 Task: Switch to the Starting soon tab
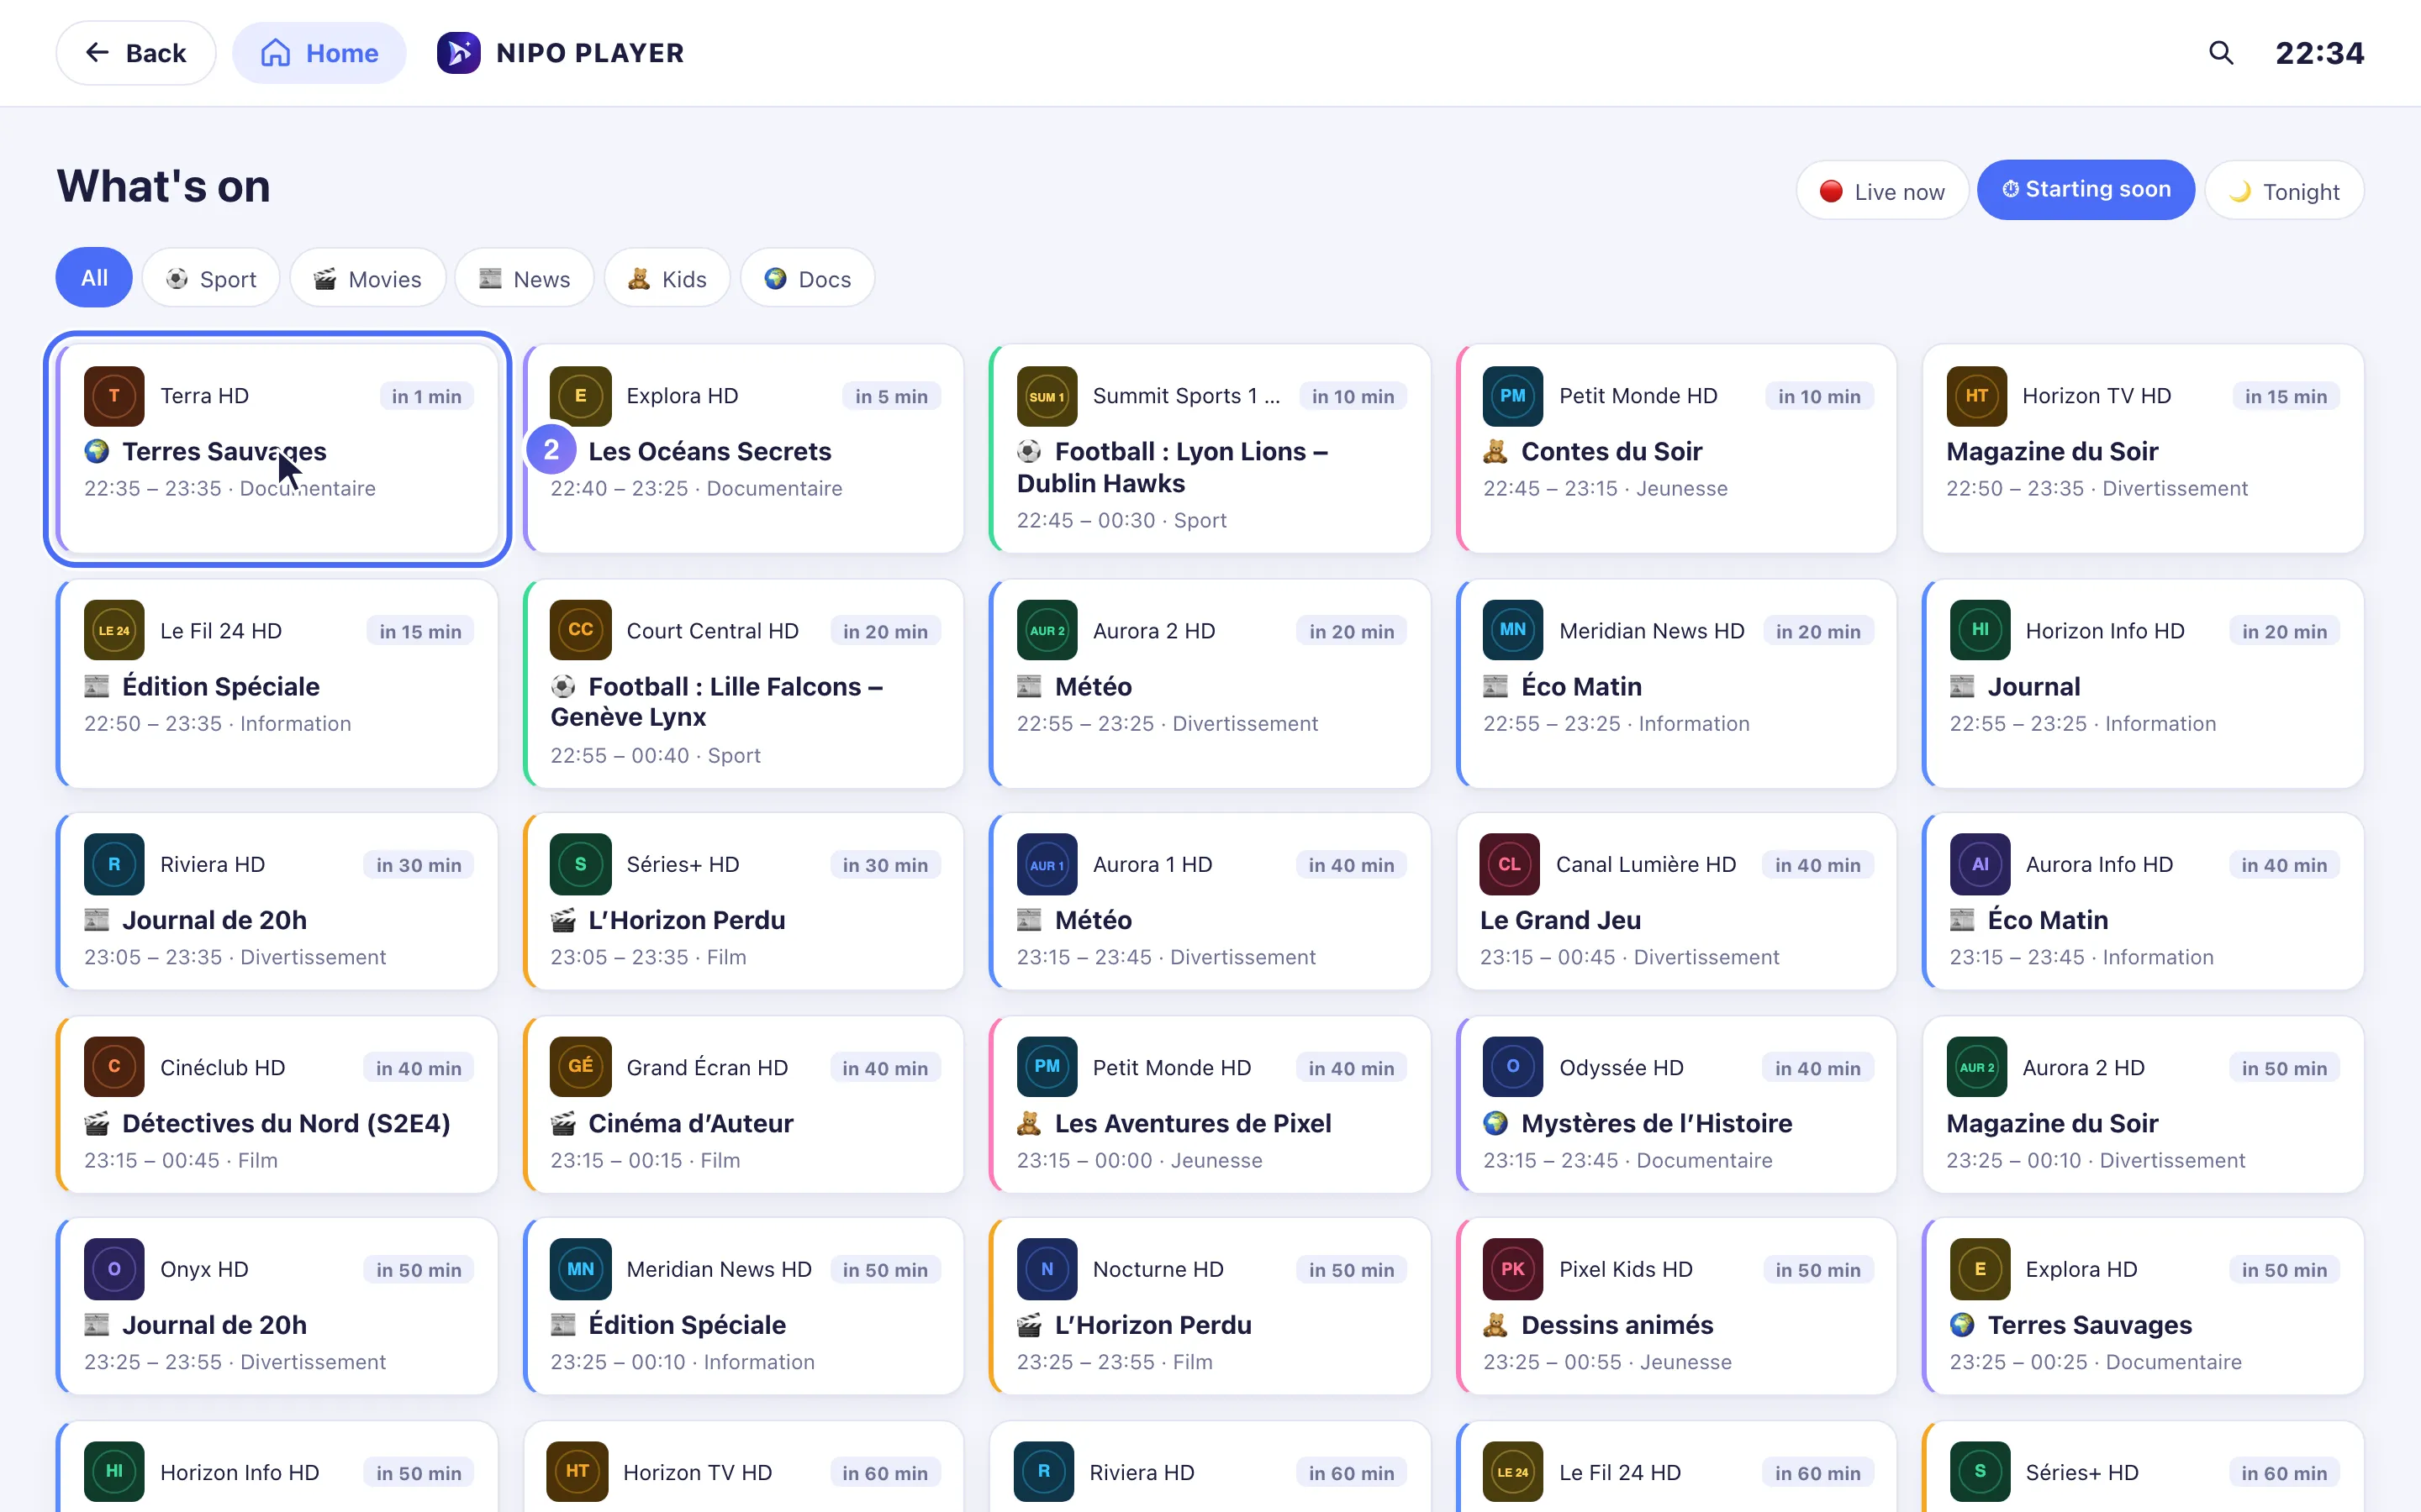click(x=2086, y=190)
